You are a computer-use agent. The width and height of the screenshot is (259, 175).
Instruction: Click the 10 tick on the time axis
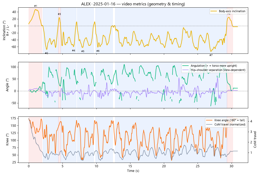(96, 166)
